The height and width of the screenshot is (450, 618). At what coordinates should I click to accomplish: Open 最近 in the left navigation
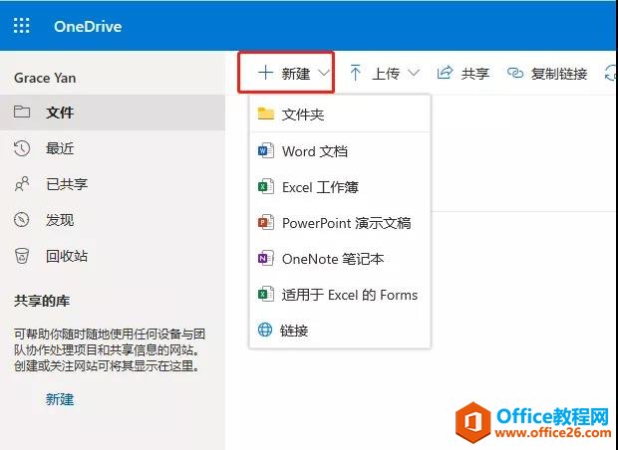(x=113, y=148)
